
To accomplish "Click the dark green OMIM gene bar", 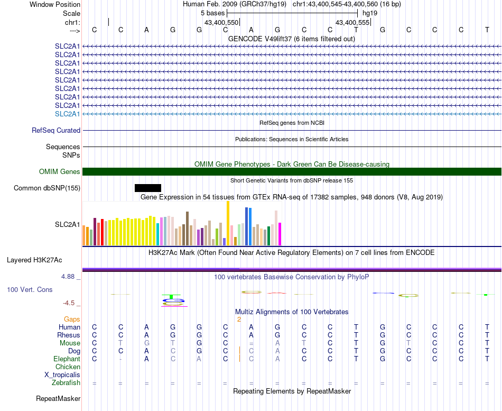I will click(292, 171).
